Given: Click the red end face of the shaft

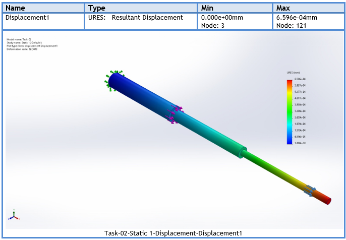Looking at the screenshot, I should point(328,201).
